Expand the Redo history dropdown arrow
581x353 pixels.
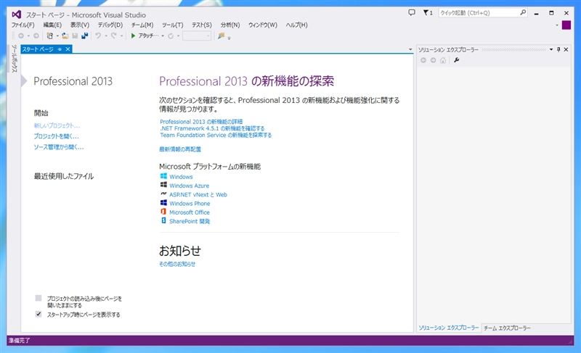(121, 36)
